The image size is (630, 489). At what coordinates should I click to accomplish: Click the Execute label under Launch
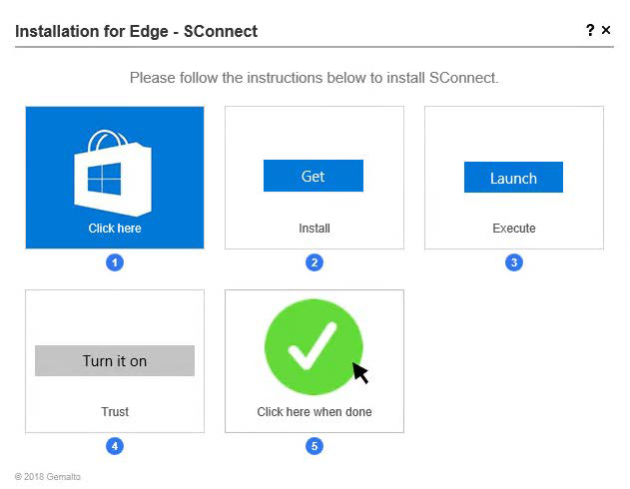(514, 229)
